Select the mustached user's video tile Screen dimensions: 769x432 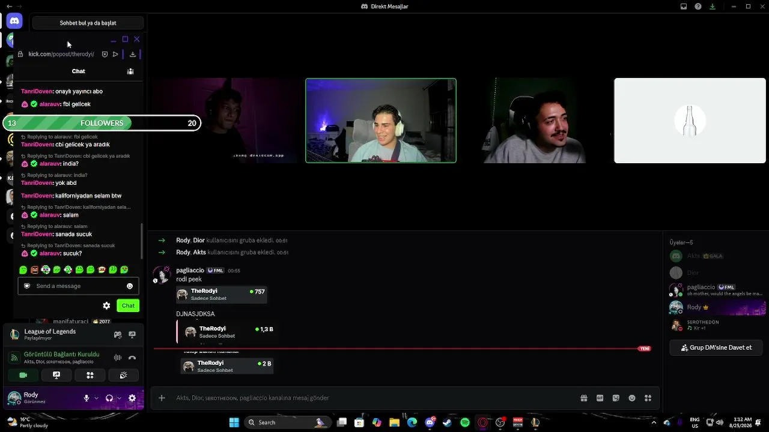[535, 121]
